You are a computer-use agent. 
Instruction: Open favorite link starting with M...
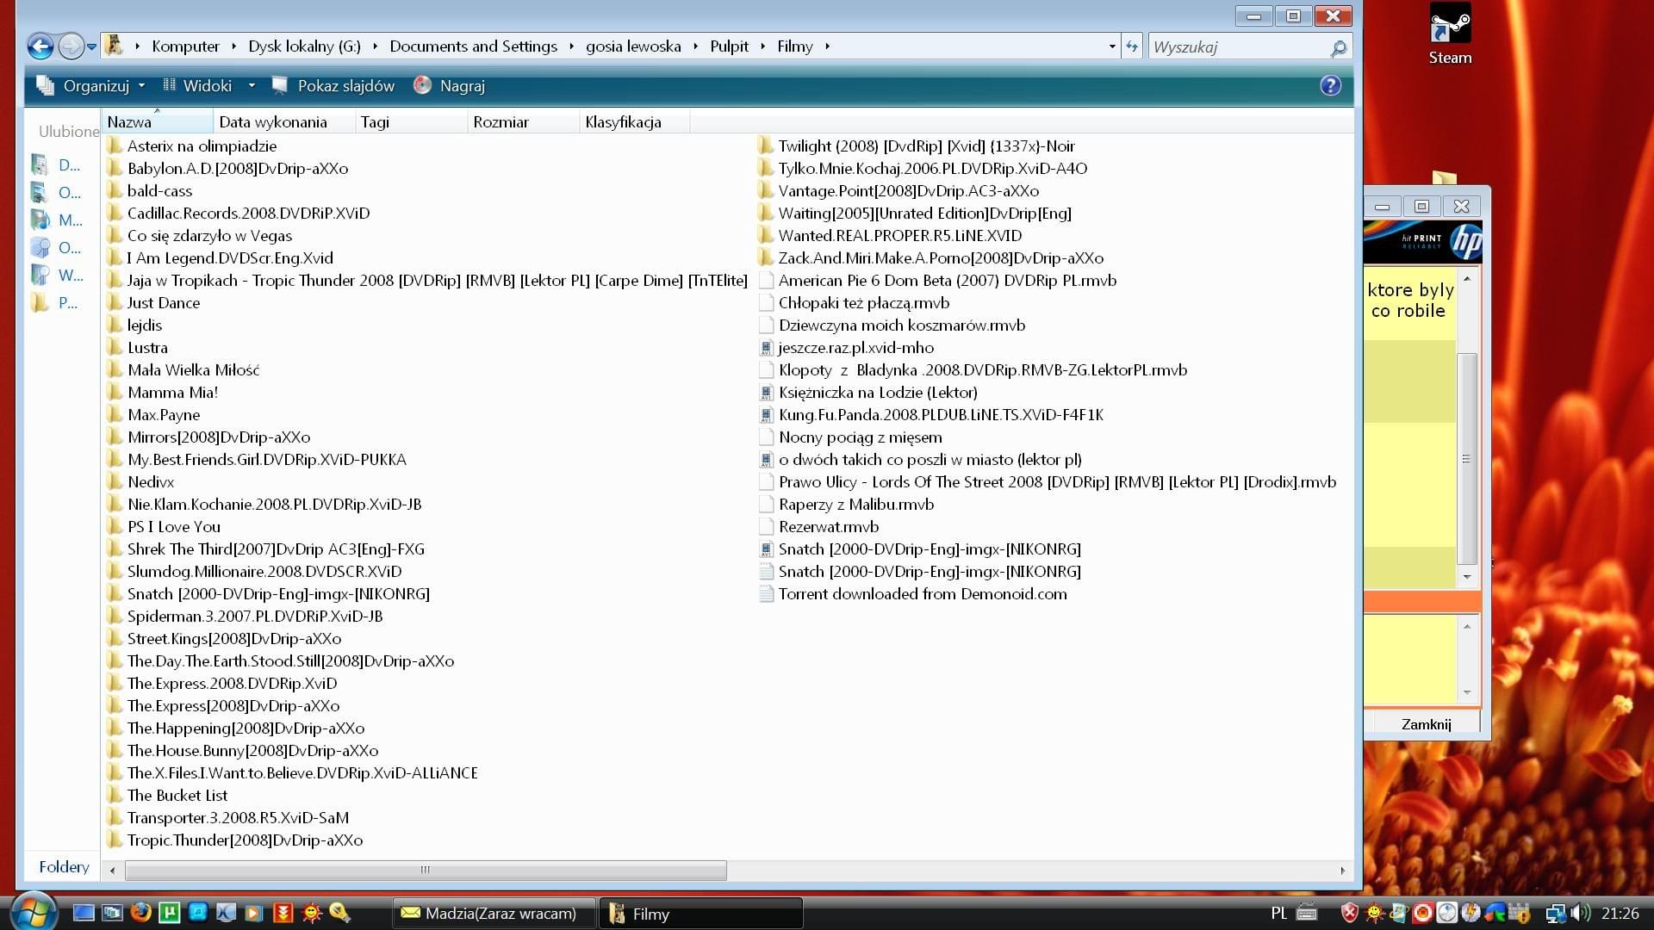click(x=57, y=220)
